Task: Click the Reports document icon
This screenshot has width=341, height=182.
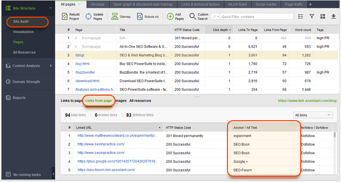Action: tap(8, 98)
